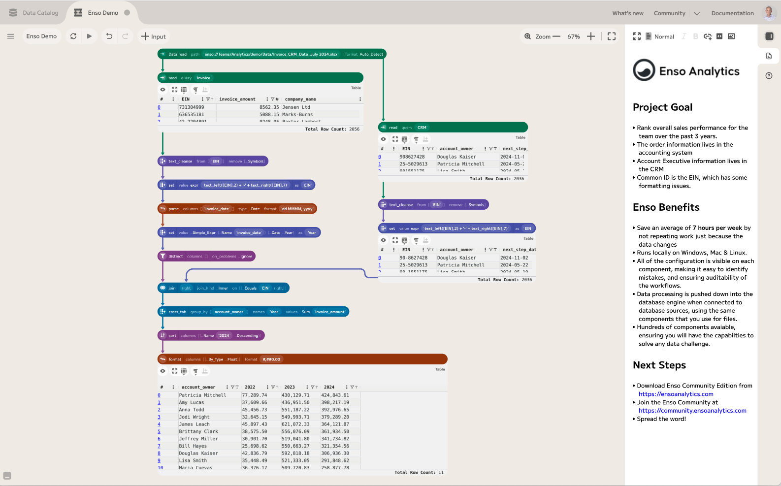Click the undo arrow icon
This screenshot has width=781, height=486.
point(109,36)
